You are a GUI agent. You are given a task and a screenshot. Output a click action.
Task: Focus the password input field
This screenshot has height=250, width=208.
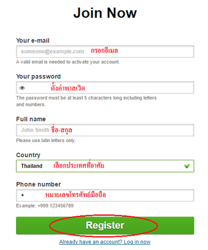tap(105, 88)
